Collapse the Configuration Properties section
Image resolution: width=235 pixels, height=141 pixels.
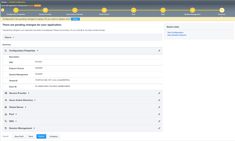click(x=38, y=50)
